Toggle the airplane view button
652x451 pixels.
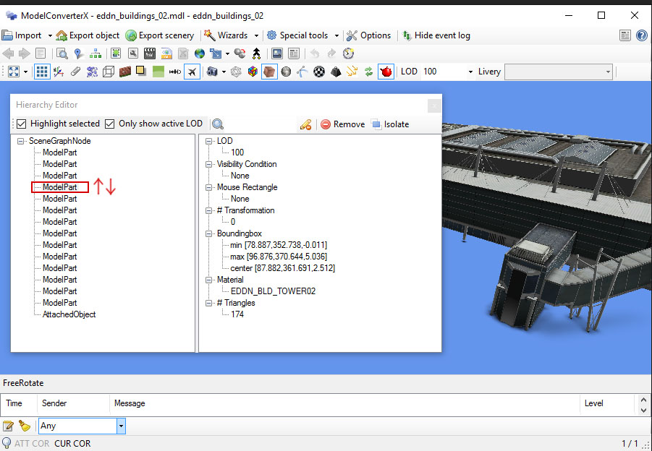(x=192, y=72)
